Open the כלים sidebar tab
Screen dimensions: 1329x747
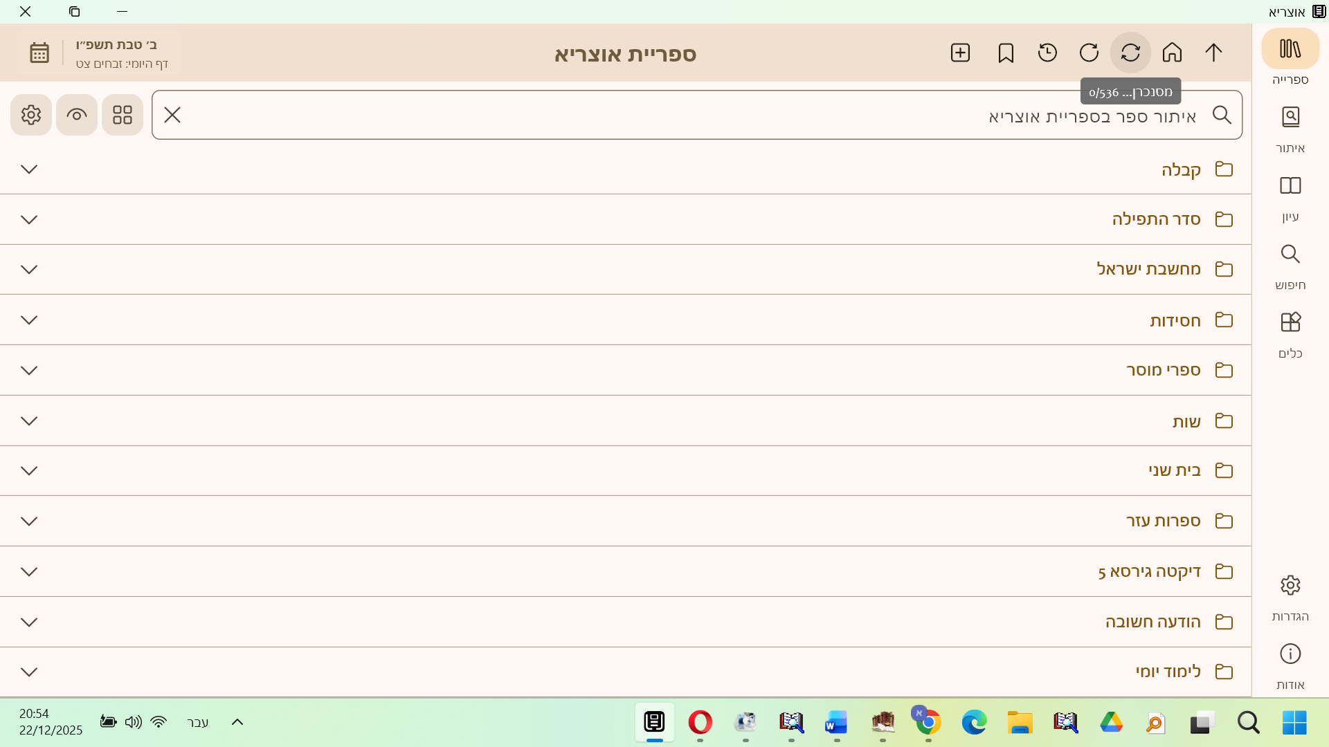1290,335
